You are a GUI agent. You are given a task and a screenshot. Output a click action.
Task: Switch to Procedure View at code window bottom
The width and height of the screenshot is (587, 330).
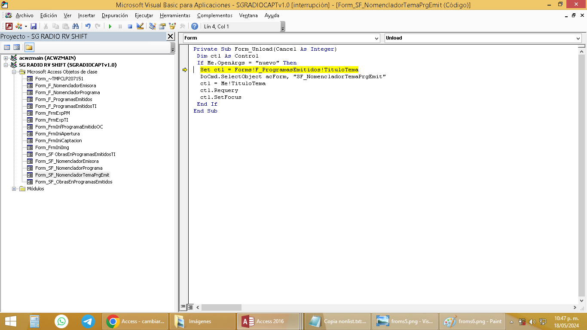[x=183, y=307]
